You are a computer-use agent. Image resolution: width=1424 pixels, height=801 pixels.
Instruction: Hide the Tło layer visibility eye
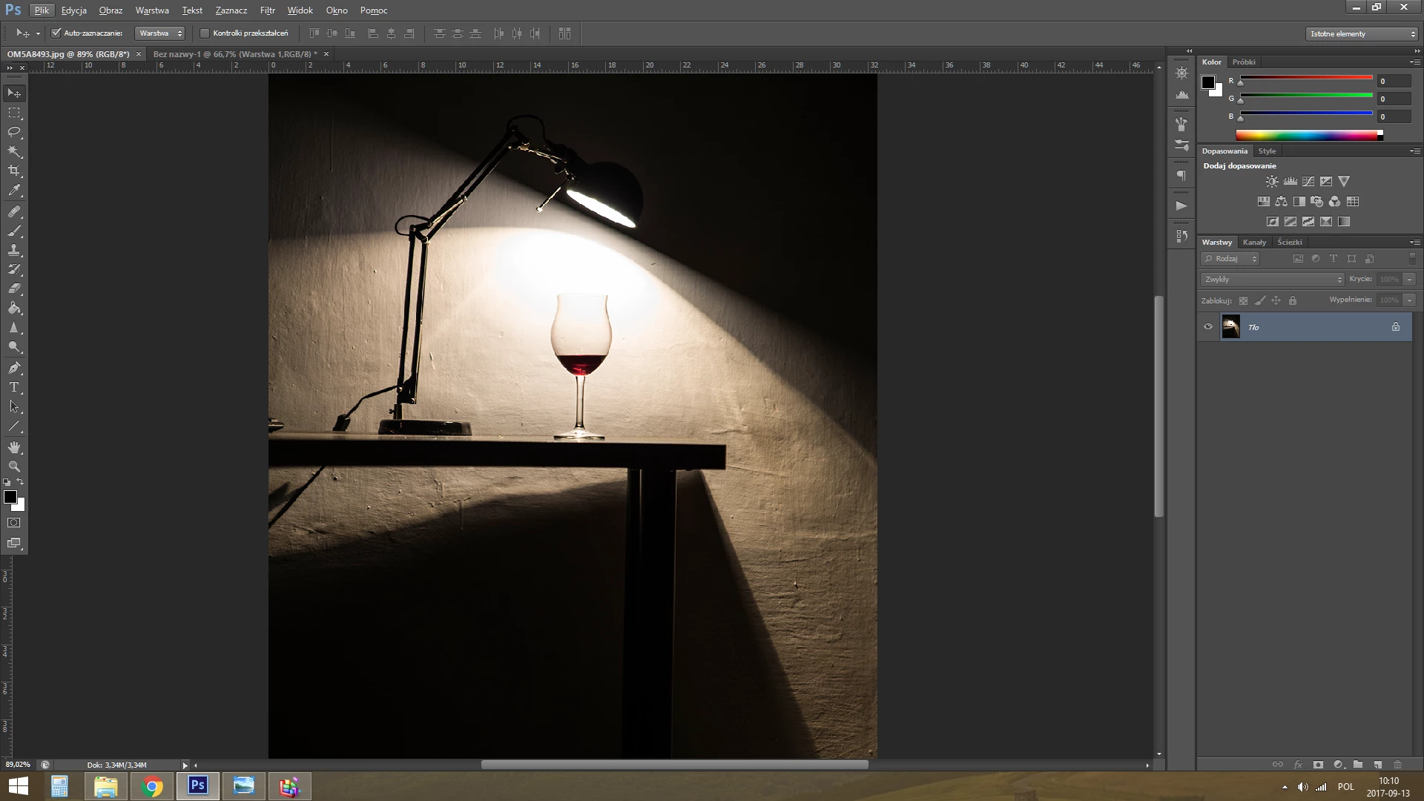pos(1208,327)
